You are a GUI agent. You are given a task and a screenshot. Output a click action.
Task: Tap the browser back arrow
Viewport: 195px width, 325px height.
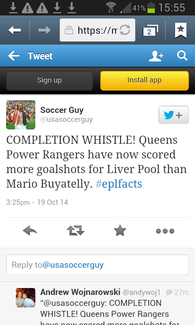[15, 30]
